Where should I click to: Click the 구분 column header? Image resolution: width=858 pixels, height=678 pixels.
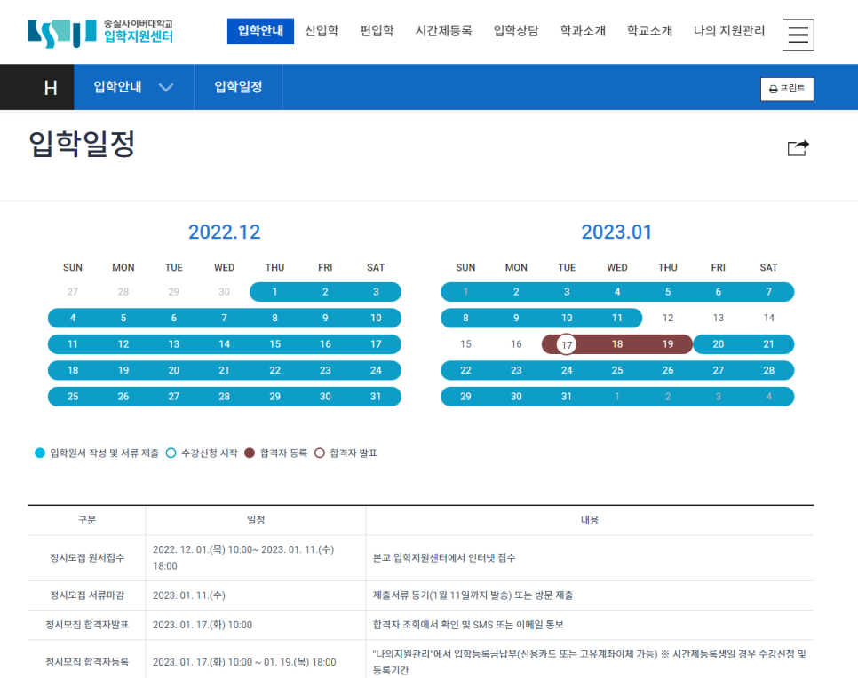pyautogui.click(x=87, y=520)
